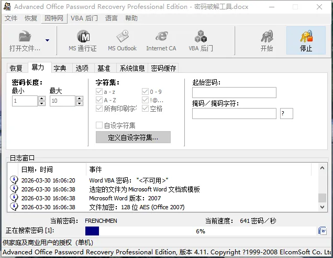Click the mask character field showing ?
The height and width of the screenshot is (258, 333).
point(287,114)
